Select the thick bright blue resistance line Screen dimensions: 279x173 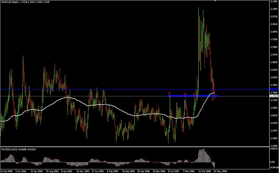tap(193, 96)
